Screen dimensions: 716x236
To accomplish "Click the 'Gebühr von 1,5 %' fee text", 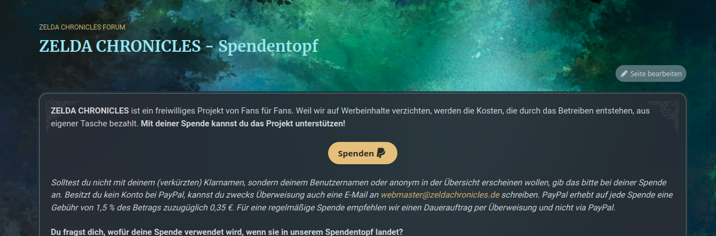I will (81, 208).
